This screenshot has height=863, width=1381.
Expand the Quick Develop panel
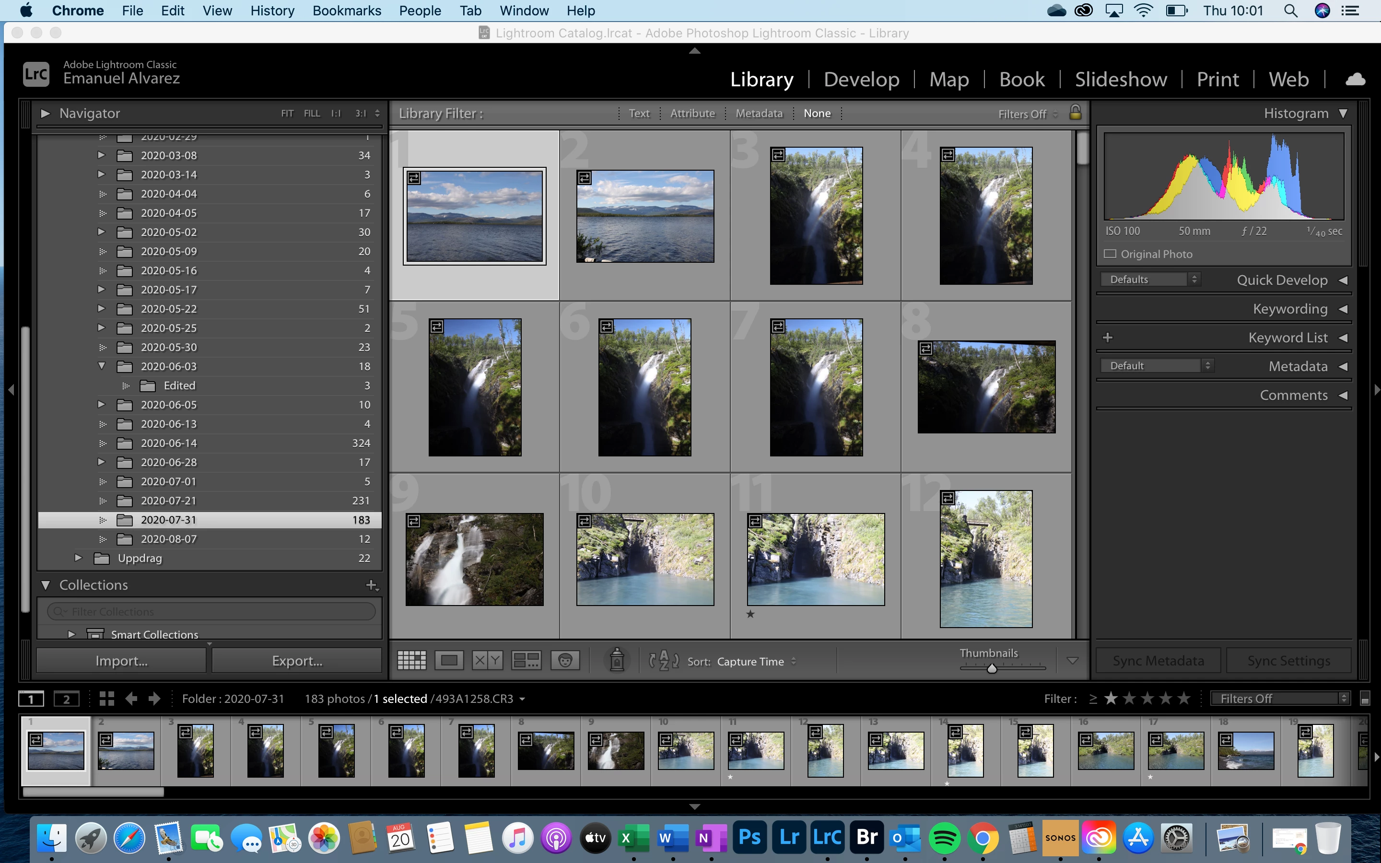(x=1343, y=280)
